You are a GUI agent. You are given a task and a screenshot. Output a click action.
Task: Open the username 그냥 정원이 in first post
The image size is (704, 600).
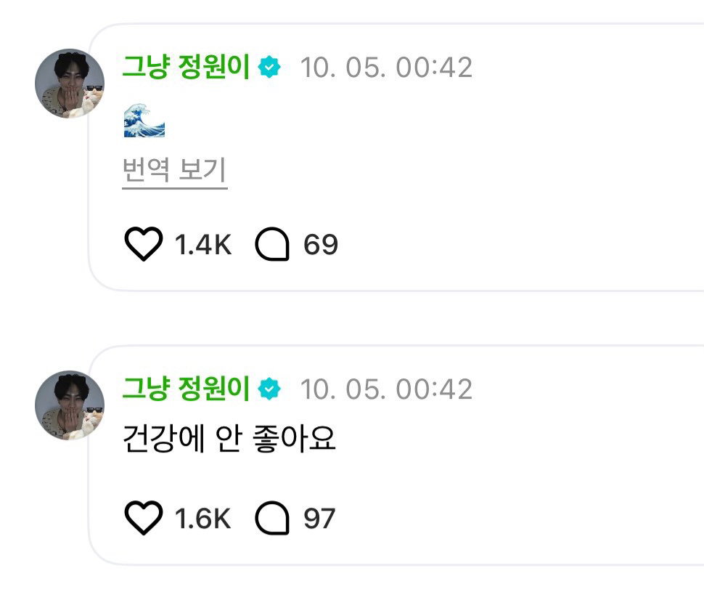(186, 67)
